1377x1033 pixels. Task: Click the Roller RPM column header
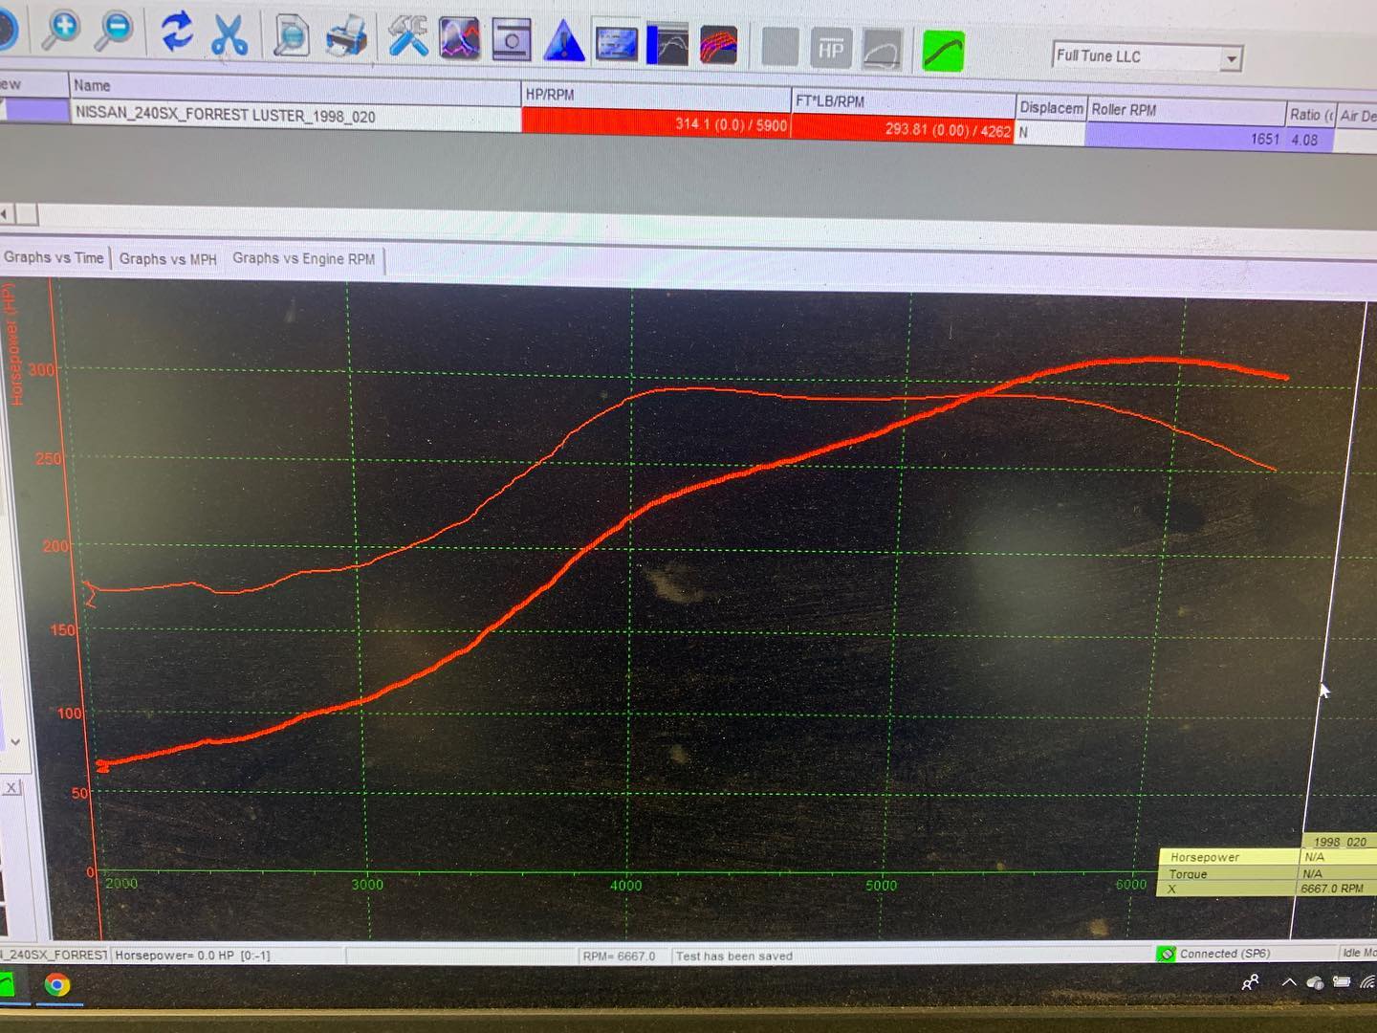[1185, 110]
